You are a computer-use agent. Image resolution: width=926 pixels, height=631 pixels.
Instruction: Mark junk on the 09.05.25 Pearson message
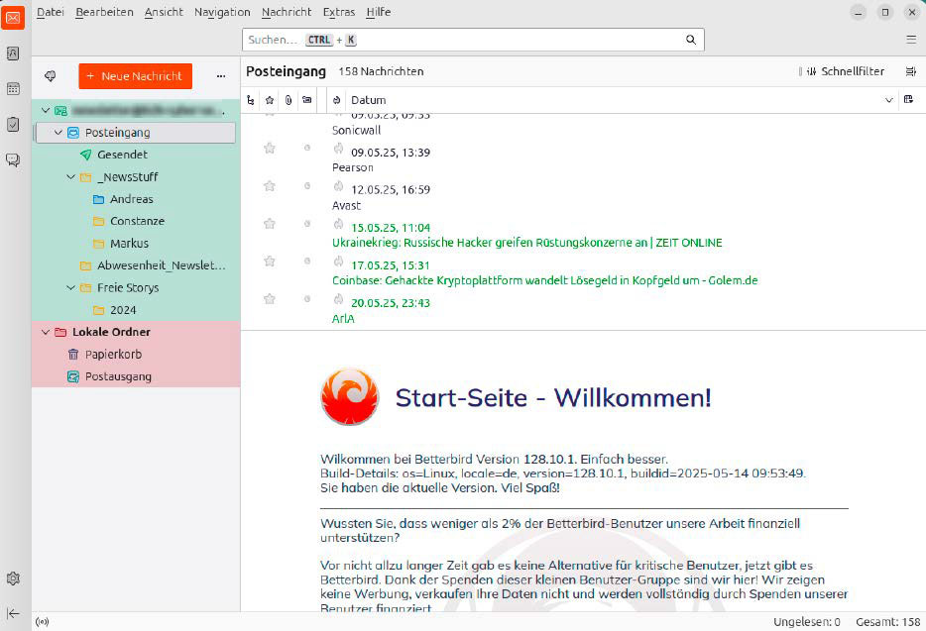(x=338, y=149)
